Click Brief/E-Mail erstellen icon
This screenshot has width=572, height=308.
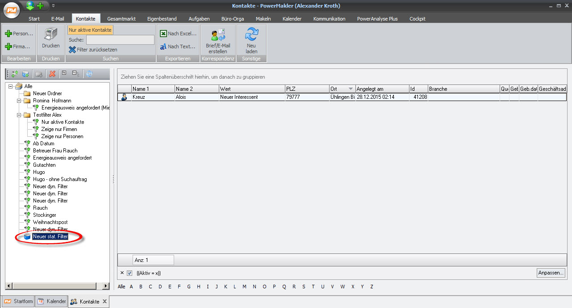click(218, 35)
